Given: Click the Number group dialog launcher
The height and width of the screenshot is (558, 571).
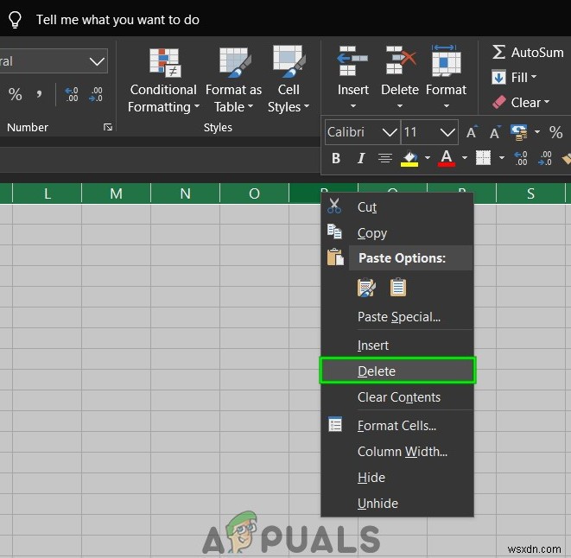Looking at the screenshot, I should (x=108, y=128).
